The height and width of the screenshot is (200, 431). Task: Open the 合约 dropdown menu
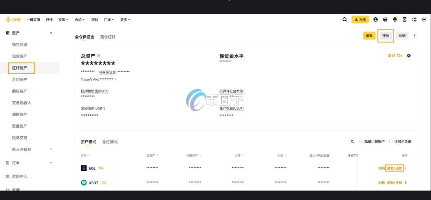[80, 20]
